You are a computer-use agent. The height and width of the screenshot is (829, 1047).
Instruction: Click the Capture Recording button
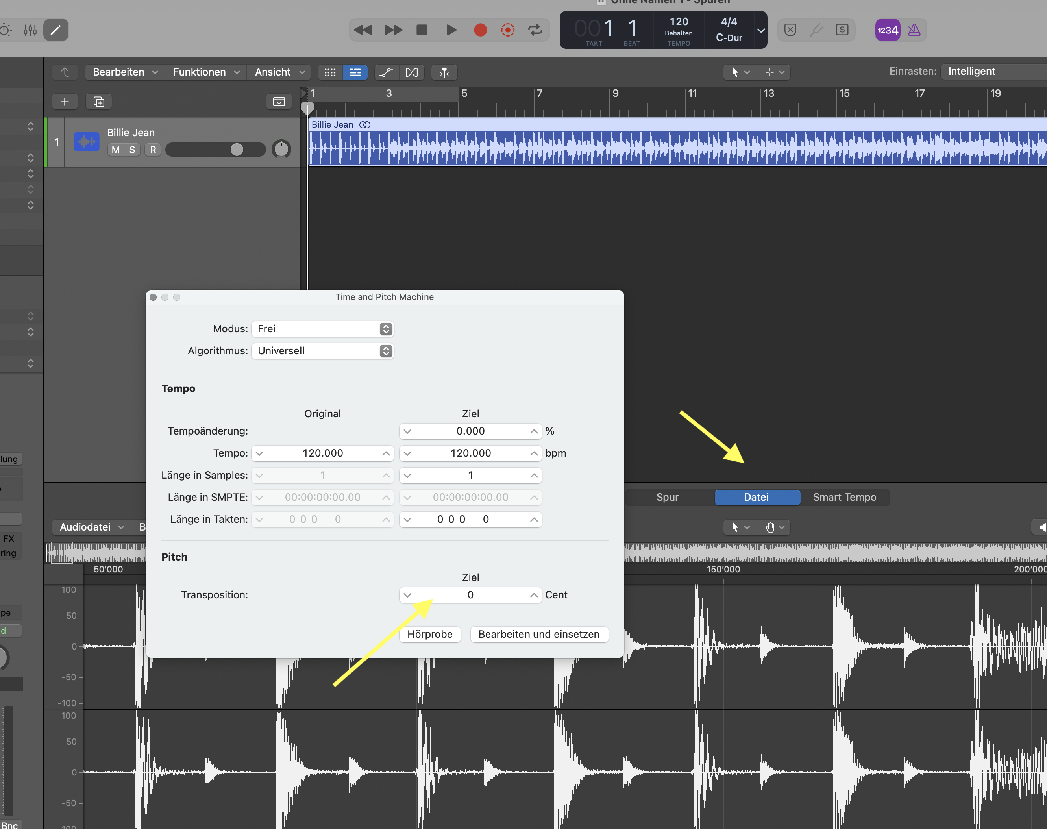pyautogui.click(x=508, y=30)
